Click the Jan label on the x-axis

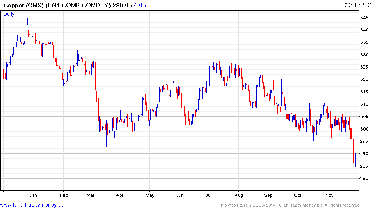tap(33, 195)
